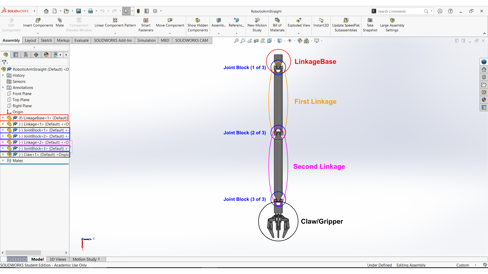Click the Smart Fasteners icon
This screenshot has height=274, width=488.
click(146, 20)
